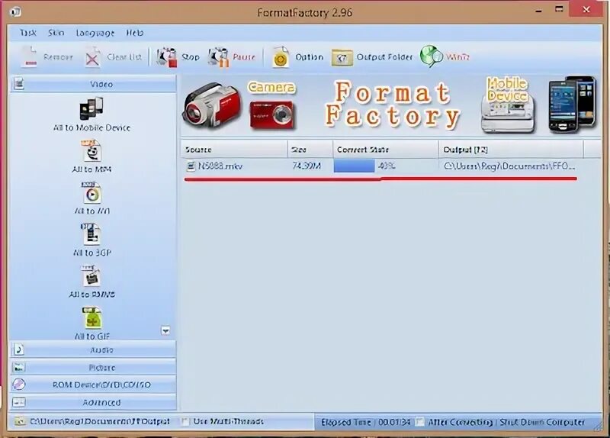Select All to Mobile Device icon

click(x=91, y=108)
